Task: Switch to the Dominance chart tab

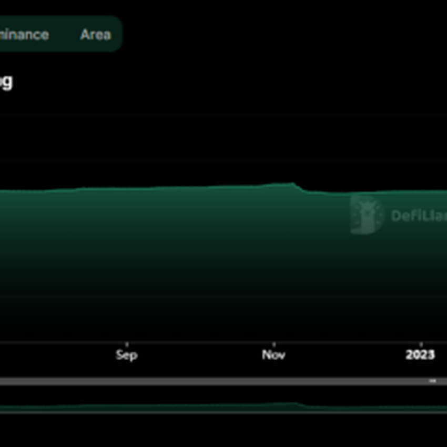Action: click(x=25, y=35)
